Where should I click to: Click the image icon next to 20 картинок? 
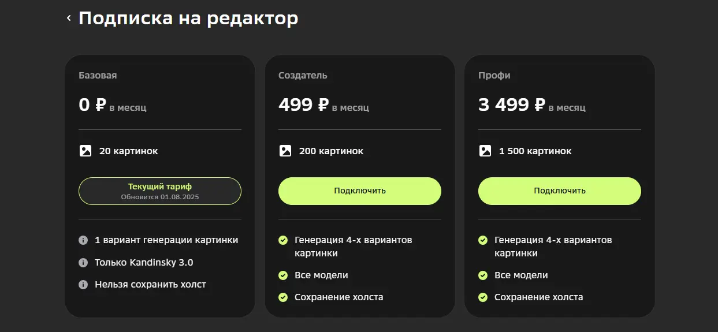tap(85, 151)
